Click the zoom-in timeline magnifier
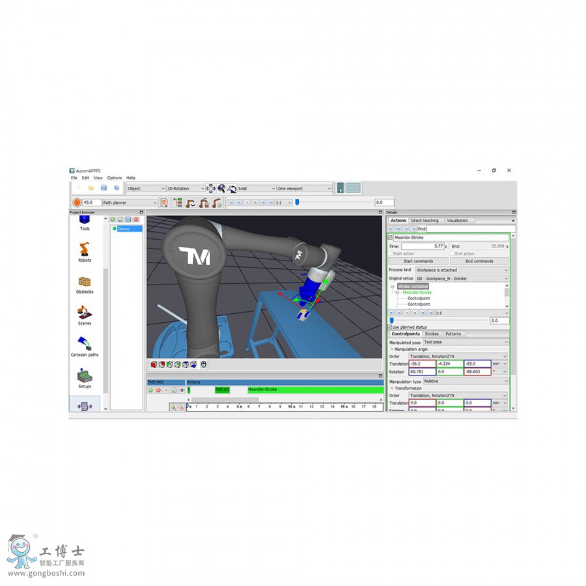 tap(173, 407)
